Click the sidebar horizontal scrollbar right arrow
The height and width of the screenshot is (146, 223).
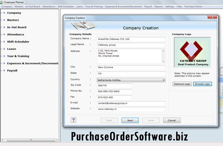tap(57, 140)
